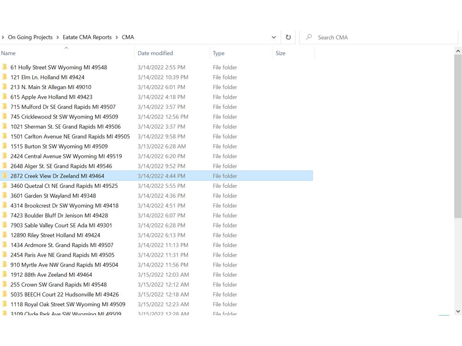
Task: Select folder icon of 1515 Burton St SW
Action: click(x=5, y=146)
